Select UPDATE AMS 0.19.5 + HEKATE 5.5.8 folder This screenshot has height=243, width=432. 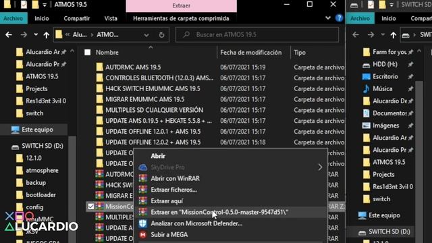[159, 121]
